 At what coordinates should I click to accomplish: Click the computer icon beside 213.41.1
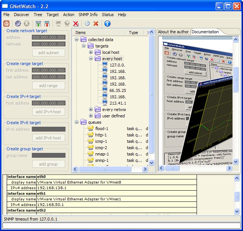[105, 103]
